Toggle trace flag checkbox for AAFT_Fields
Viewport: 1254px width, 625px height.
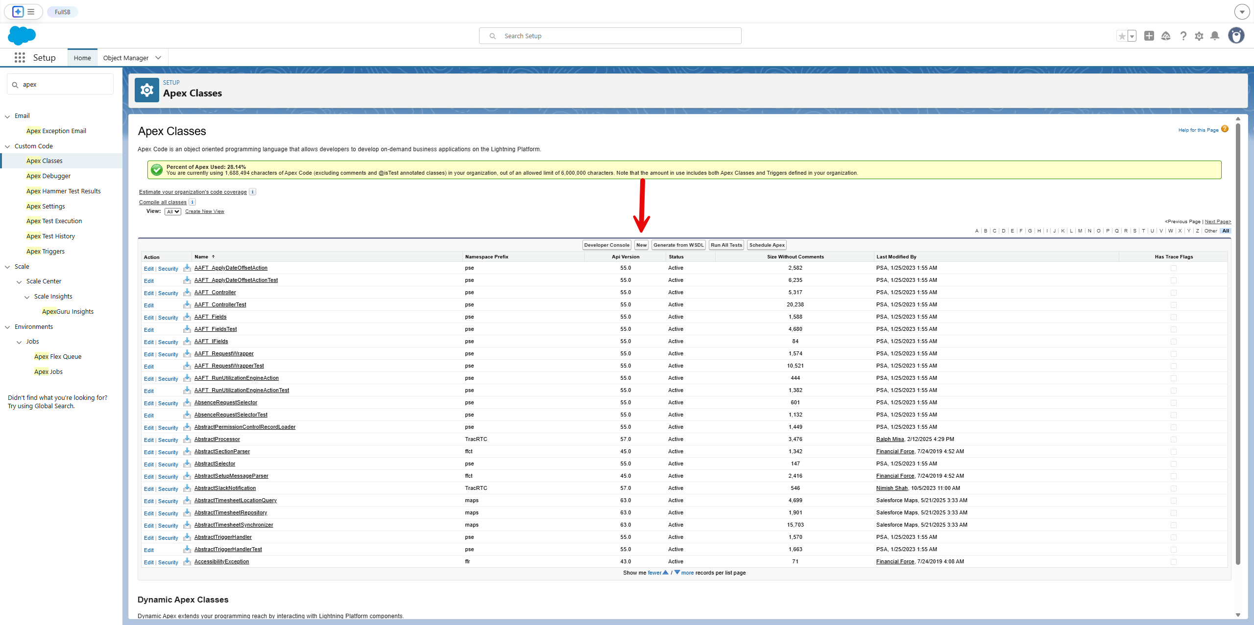1174,317
